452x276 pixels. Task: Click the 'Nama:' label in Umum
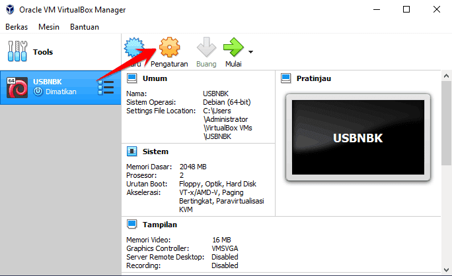click(x=136, y=94)
